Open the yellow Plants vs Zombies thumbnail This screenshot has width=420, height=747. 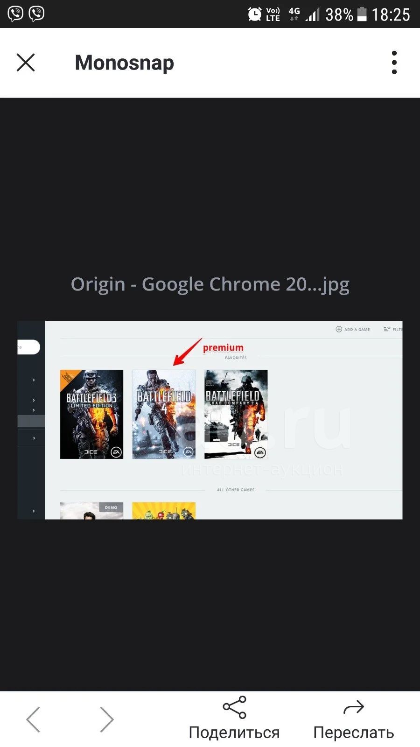tap(164, 511)
